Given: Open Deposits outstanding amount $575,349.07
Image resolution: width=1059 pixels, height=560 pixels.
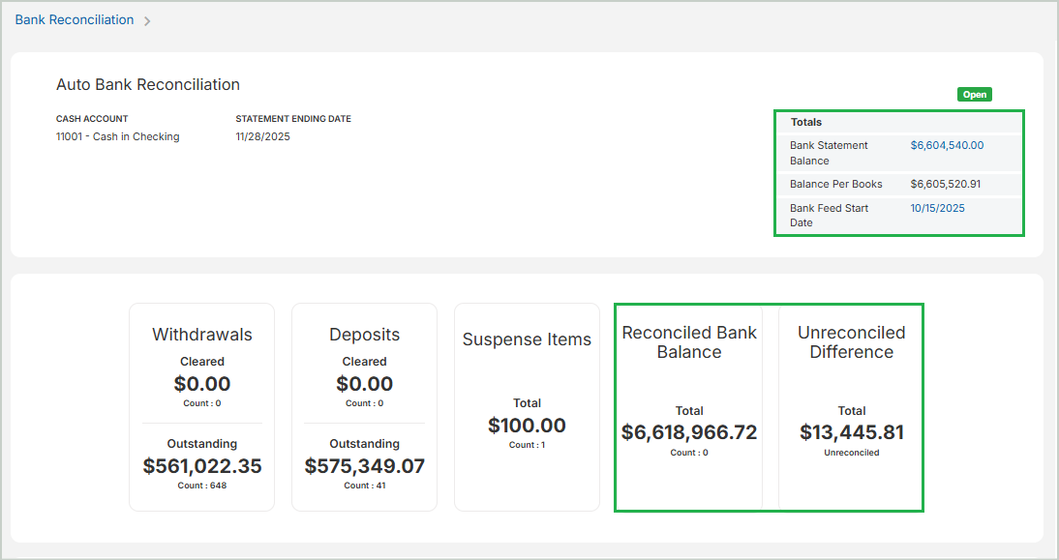Looking at the screenshot, I should coord(364,466).
